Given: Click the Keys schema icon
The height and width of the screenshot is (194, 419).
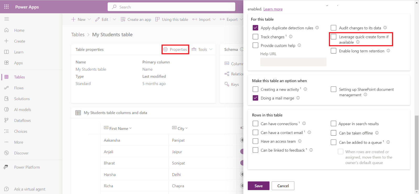Looking at the screenshot, I should pos(227,84).
